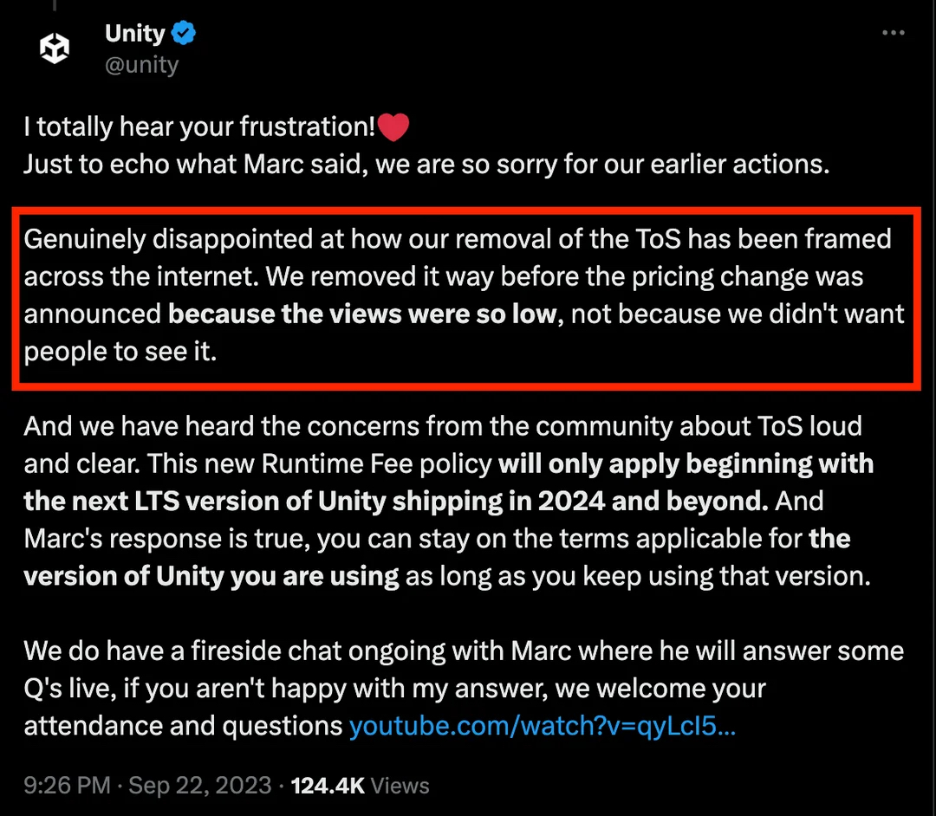Click the "I totally hear your frustration!" line
This screenshot has width=936, height=816.
(x=199, y=127)
